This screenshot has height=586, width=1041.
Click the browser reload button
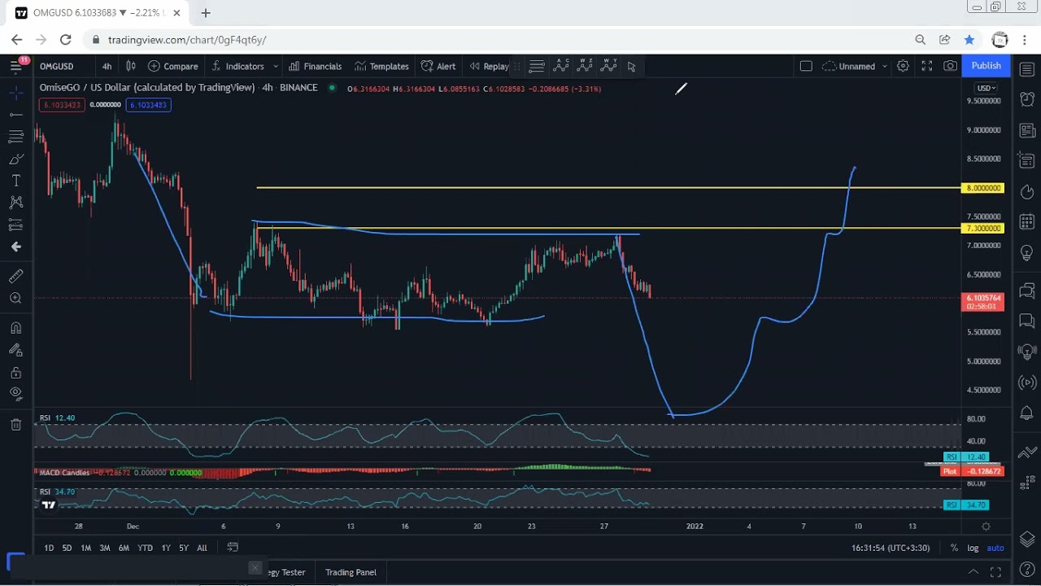pos(65,39)
